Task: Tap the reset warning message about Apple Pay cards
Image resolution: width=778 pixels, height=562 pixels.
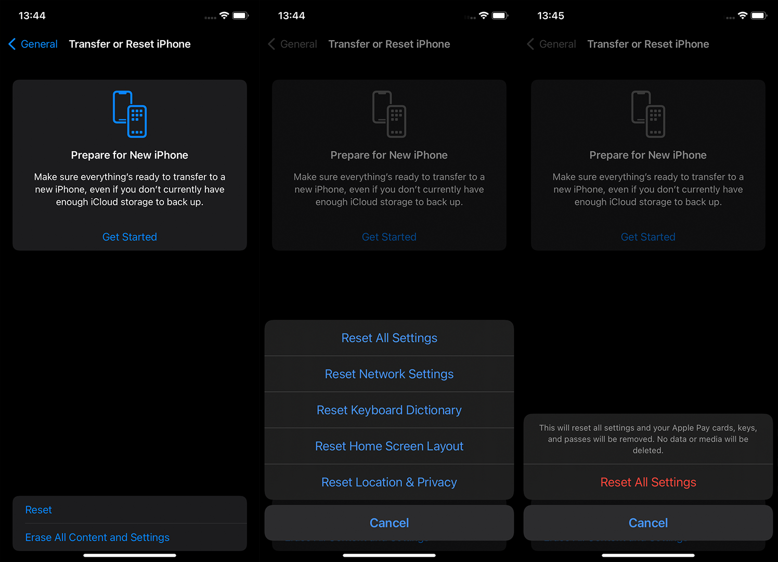Action: (x=648, y=439)
